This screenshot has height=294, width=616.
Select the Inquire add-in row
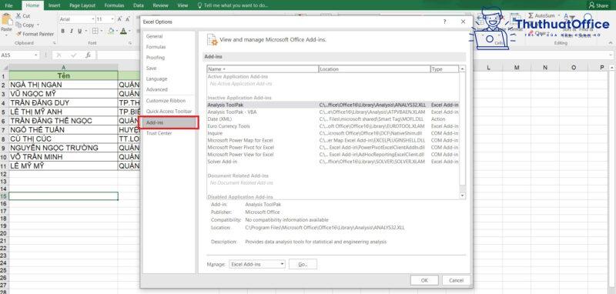333,133
